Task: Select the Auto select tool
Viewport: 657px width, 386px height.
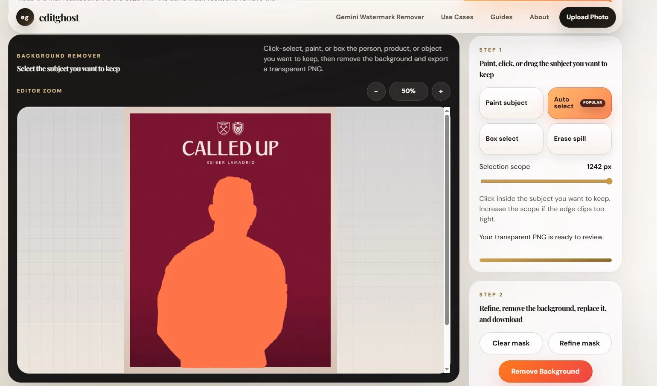Action: [579, 103]
